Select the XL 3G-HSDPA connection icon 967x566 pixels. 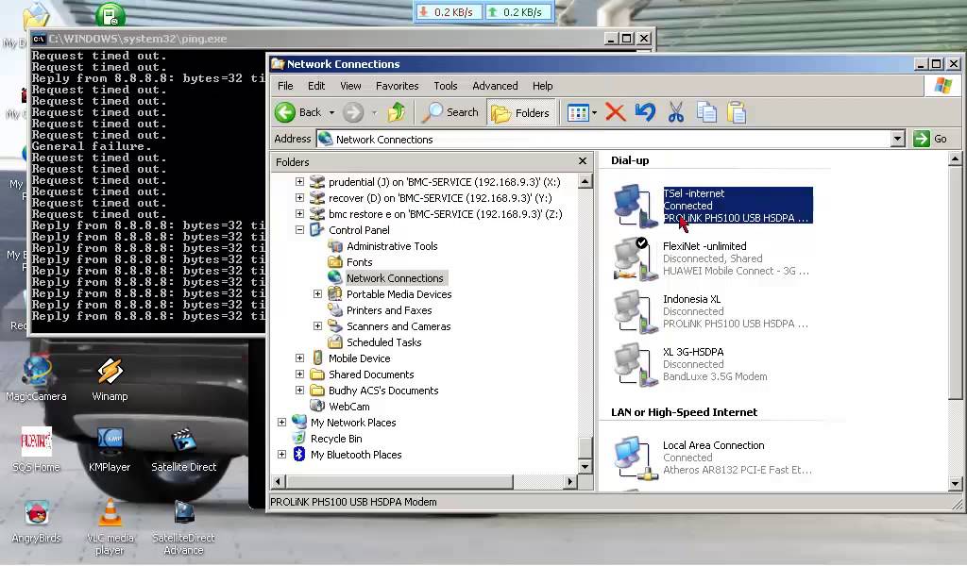[x=636, y=365]
